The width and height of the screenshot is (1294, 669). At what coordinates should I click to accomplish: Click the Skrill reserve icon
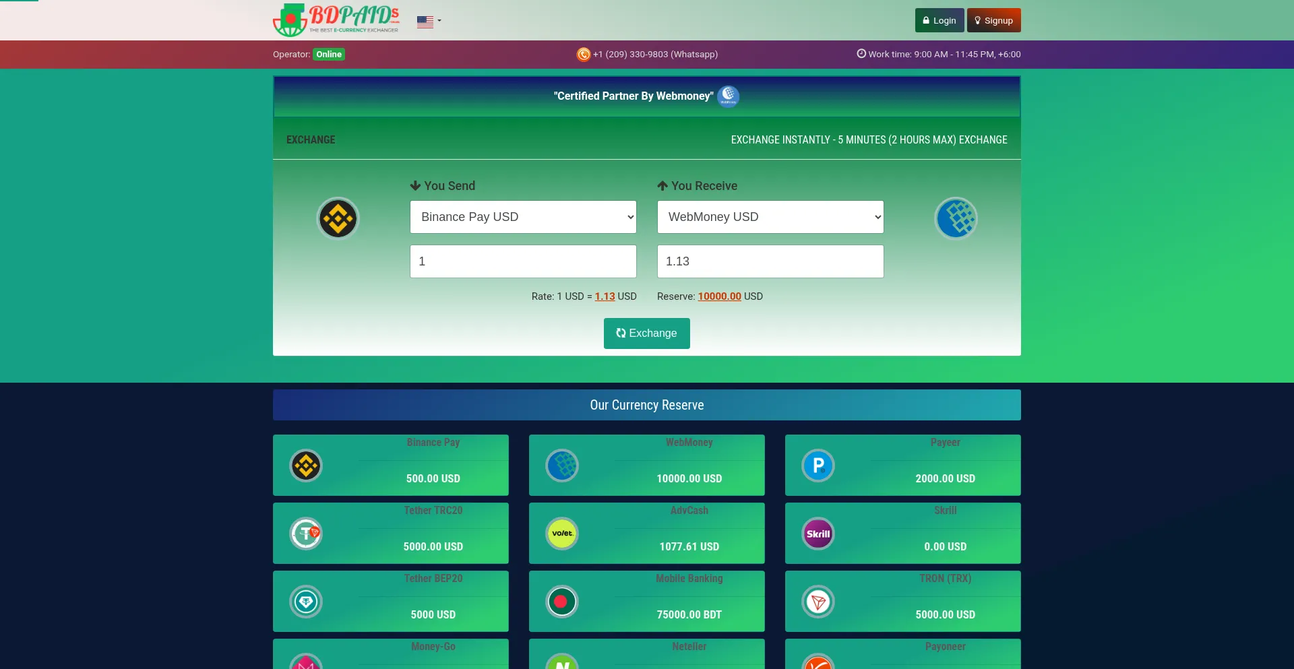coord(818,534)
